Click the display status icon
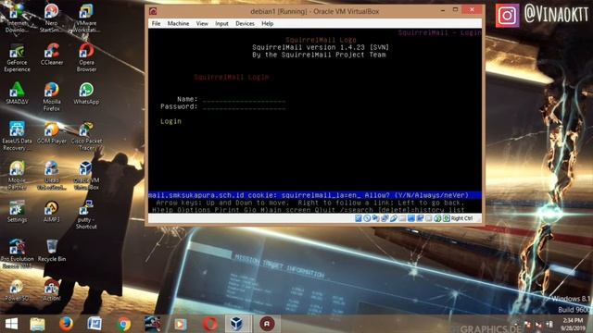This screenshot has width=593, height=333. (411, 218)
